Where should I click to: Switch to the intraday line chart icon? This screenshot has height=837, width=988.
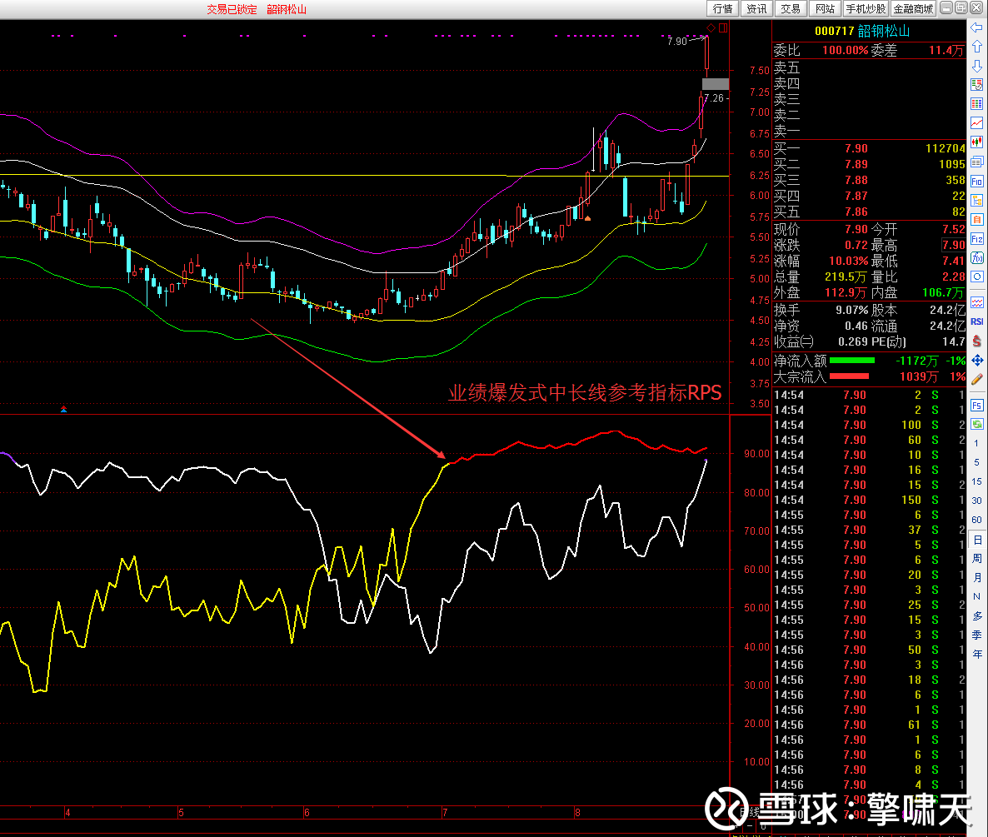coord(976,123)
